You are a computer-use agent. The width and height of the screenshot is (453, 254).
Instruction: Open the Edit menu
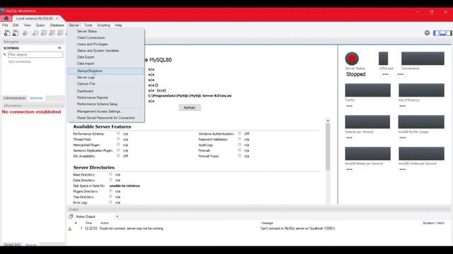coord(16,25)
